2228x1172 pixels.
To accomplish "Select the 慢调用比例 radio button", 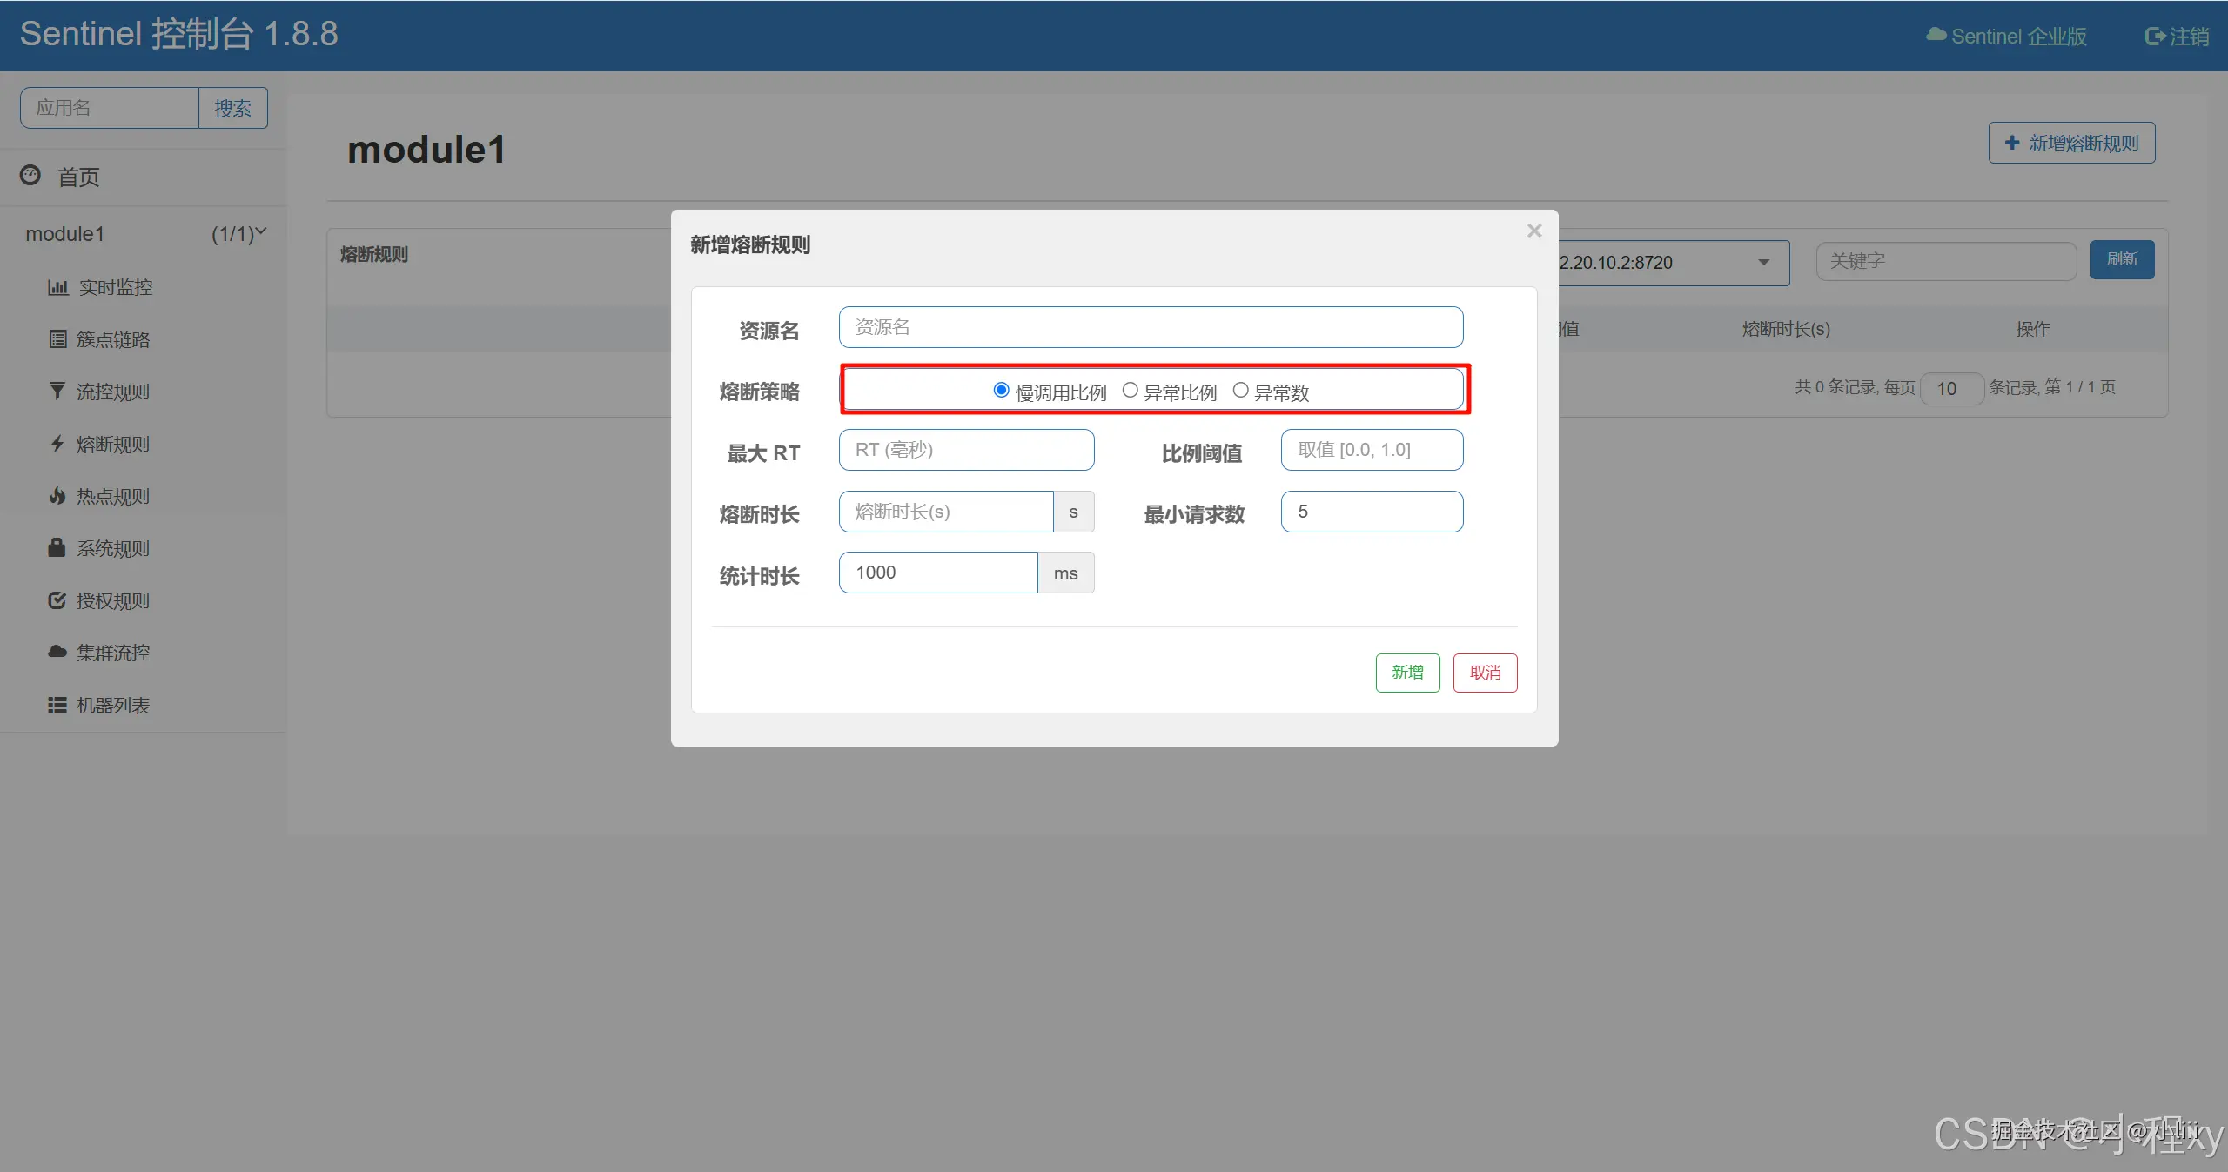I will (x=1001, y=391).
